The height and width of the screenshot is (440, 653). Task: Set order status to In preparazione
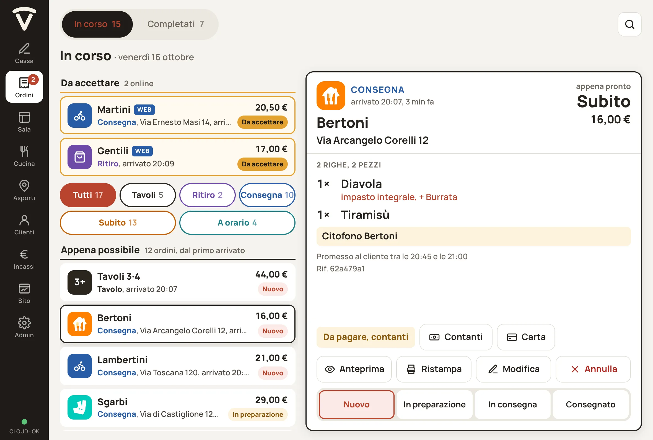(434, 404)
